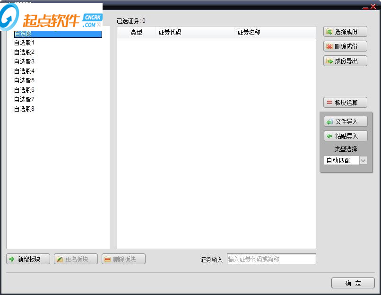
Task: Click the 类型 column header
Action: [x=136, y=32]
